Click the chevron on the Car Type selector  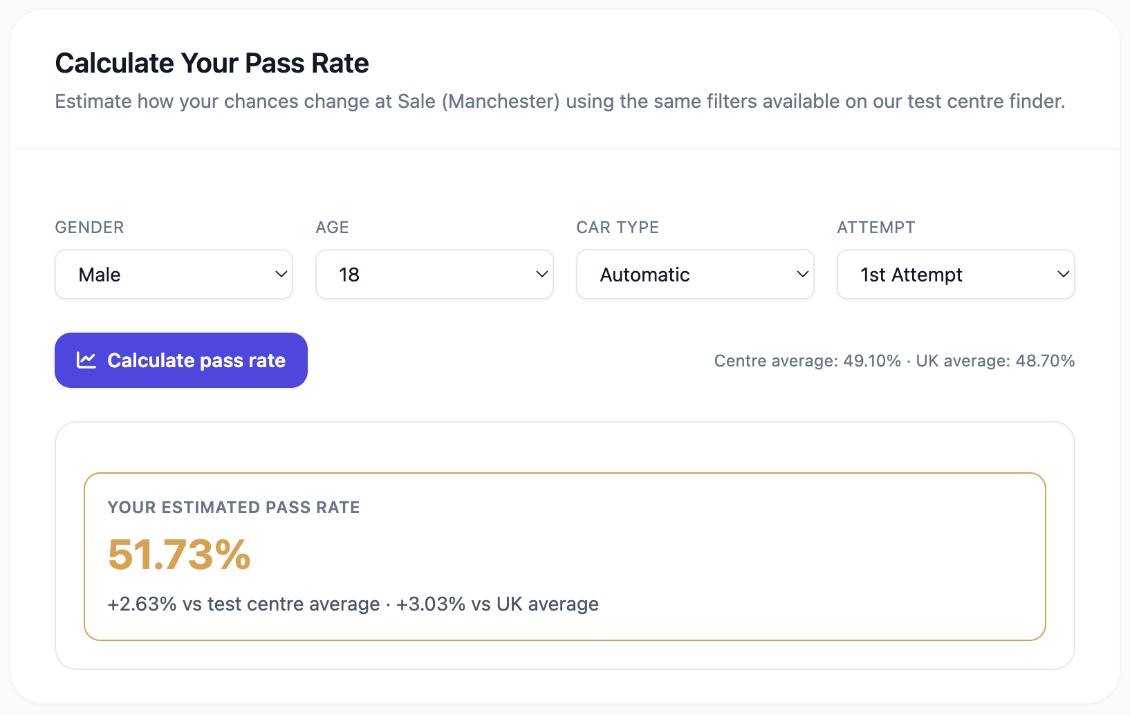[802, 274]
